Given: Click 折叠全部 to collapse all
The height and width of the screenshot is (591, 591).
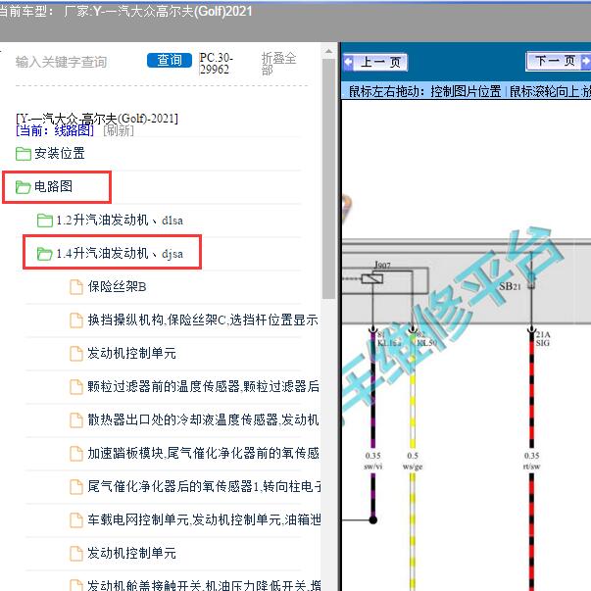Looking at the screenshot, I should click(279, 64).
